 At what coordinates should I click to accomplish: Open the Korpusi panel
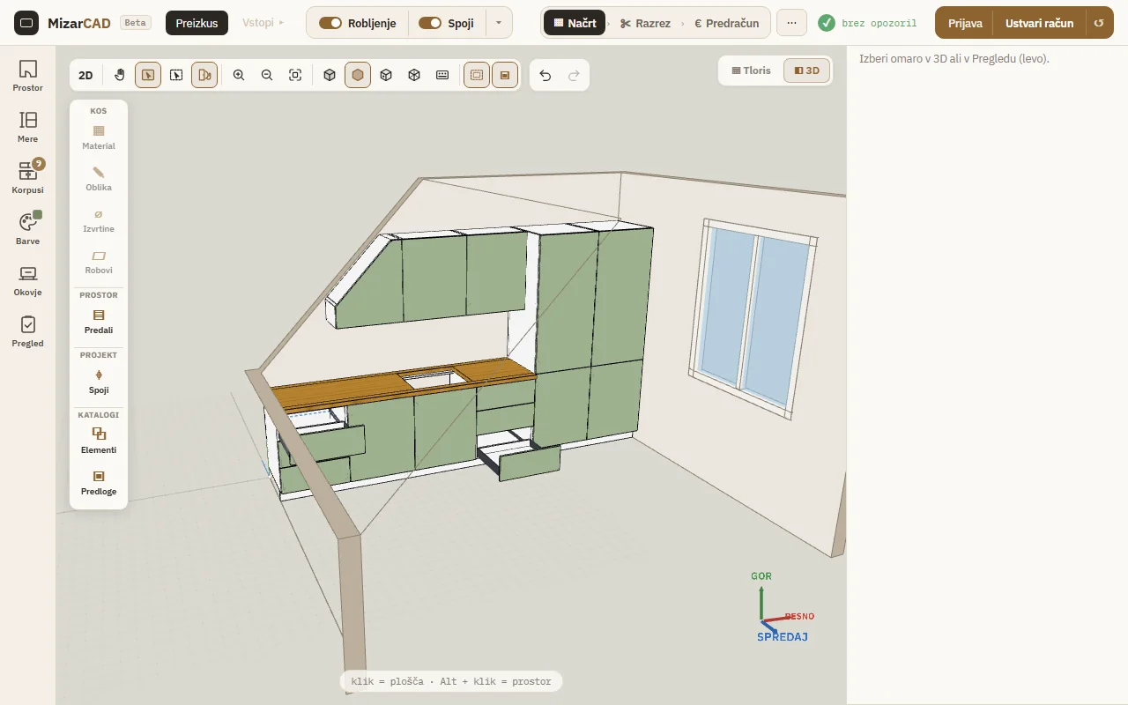[x=28, y=178]
